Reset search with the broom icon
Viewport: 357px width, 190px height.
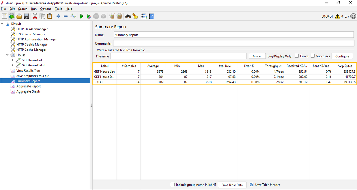coord(135,16)
